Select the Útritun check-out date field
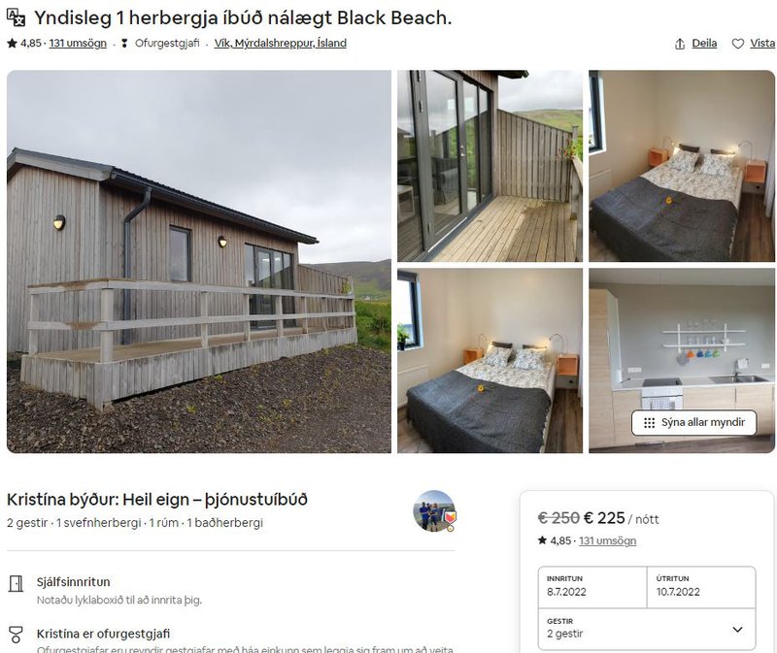Viewport: 777px width, 653px height. [x=701, y=587]
